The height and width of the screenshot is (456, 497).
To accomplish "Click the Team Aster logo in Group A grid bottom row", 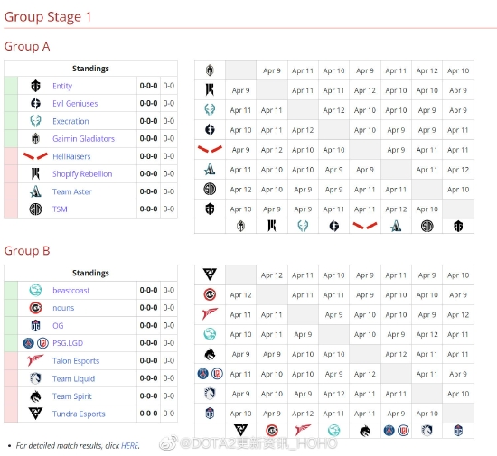I will coord(396,226).
